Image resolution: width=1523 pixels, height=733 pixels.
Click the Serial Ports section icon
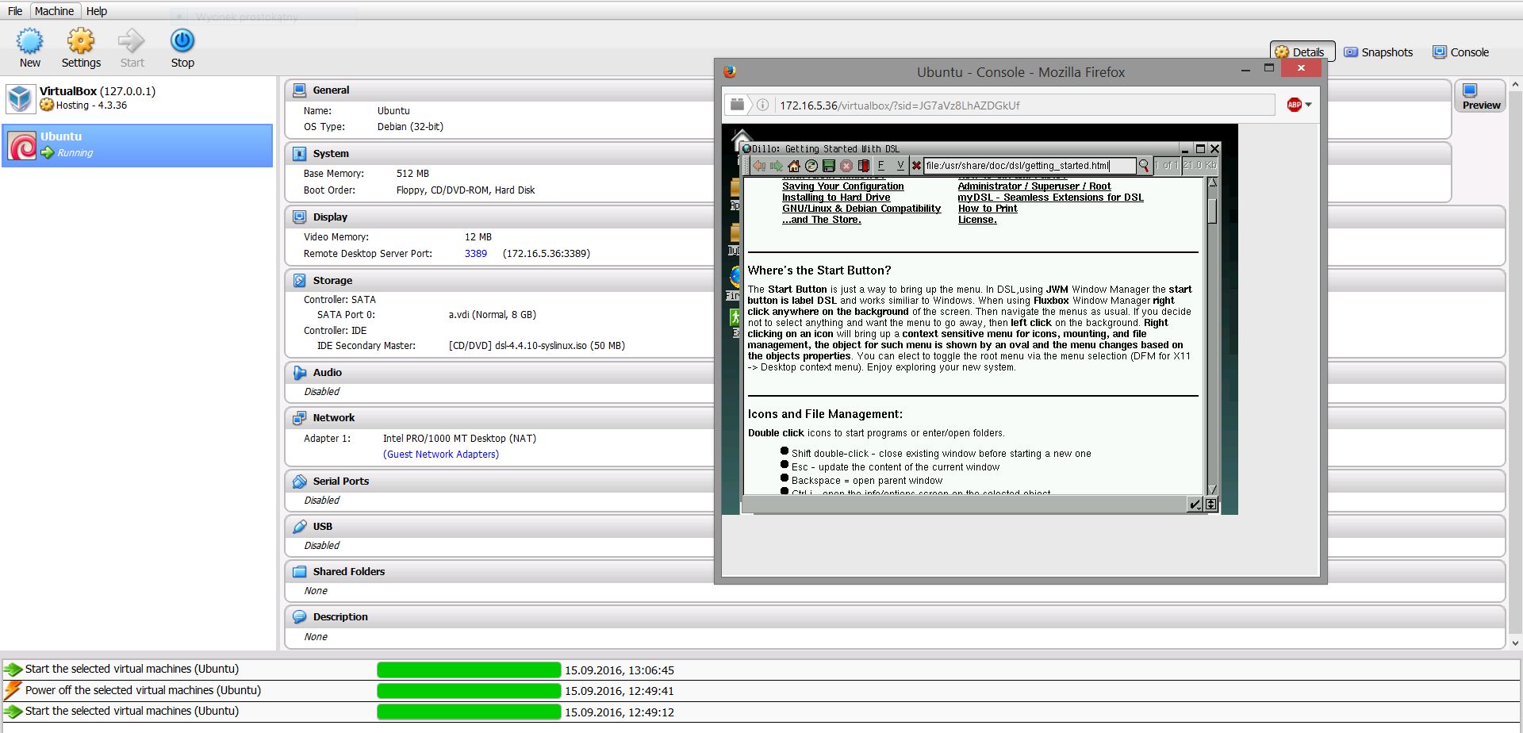[x=299, y=481]
